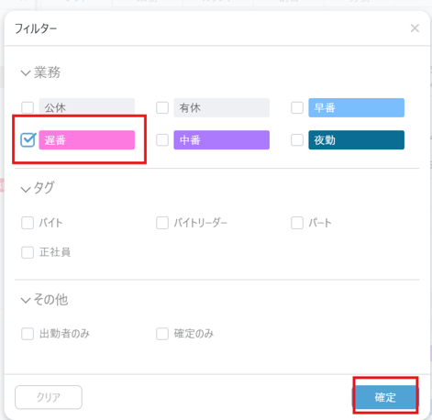Image resolution: width=432 pixels, height=420 pixels.
Task: Check the 公休 checkbox
Action: click(x=28, y=107)
